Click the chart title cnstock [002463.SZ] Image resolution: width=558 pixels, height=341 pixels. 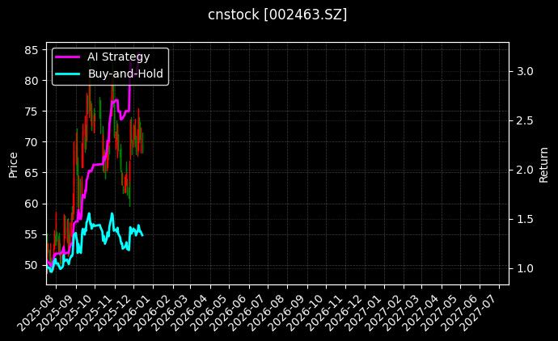(277, 15)
